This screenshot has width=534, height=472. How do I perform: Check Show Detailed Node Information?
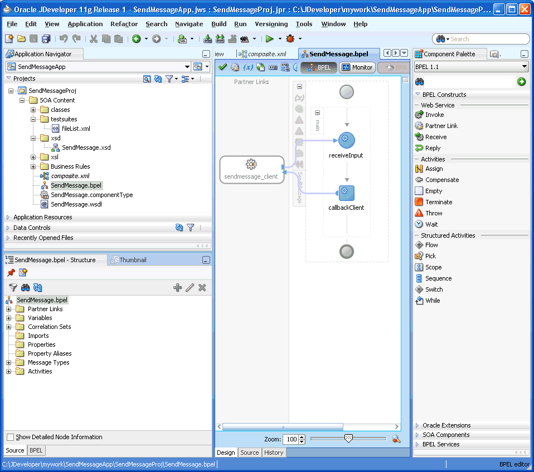pos(11,437)
